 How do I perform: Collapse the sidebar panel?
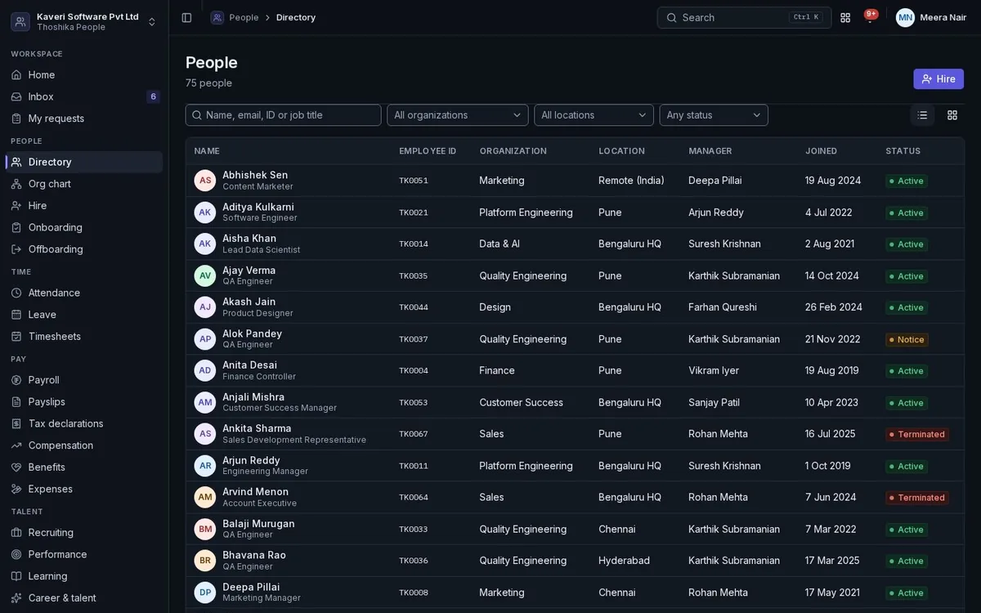point(186,17)
